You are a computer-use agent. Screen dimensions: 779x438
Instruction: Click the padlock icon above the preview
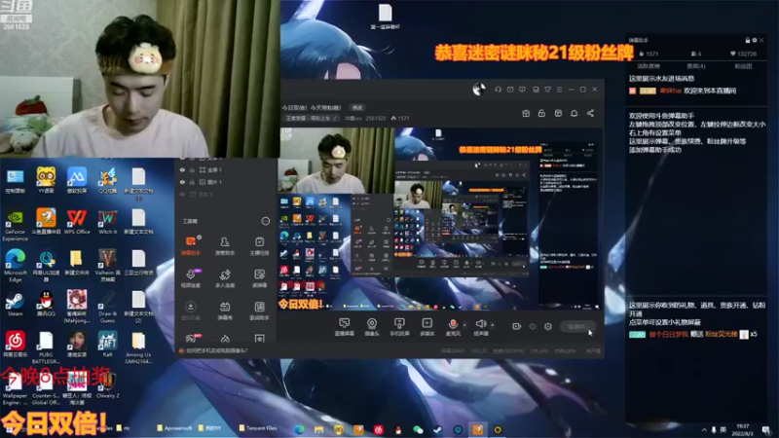click(541, 113)
